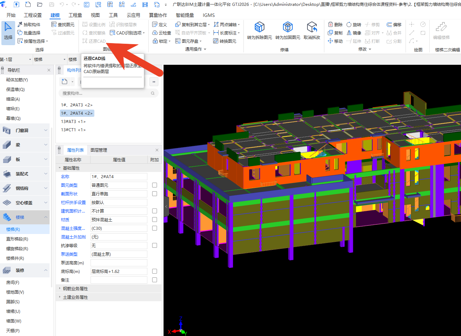Click 取消拆改 cancel demolition icon

click(x=312, y=30)
